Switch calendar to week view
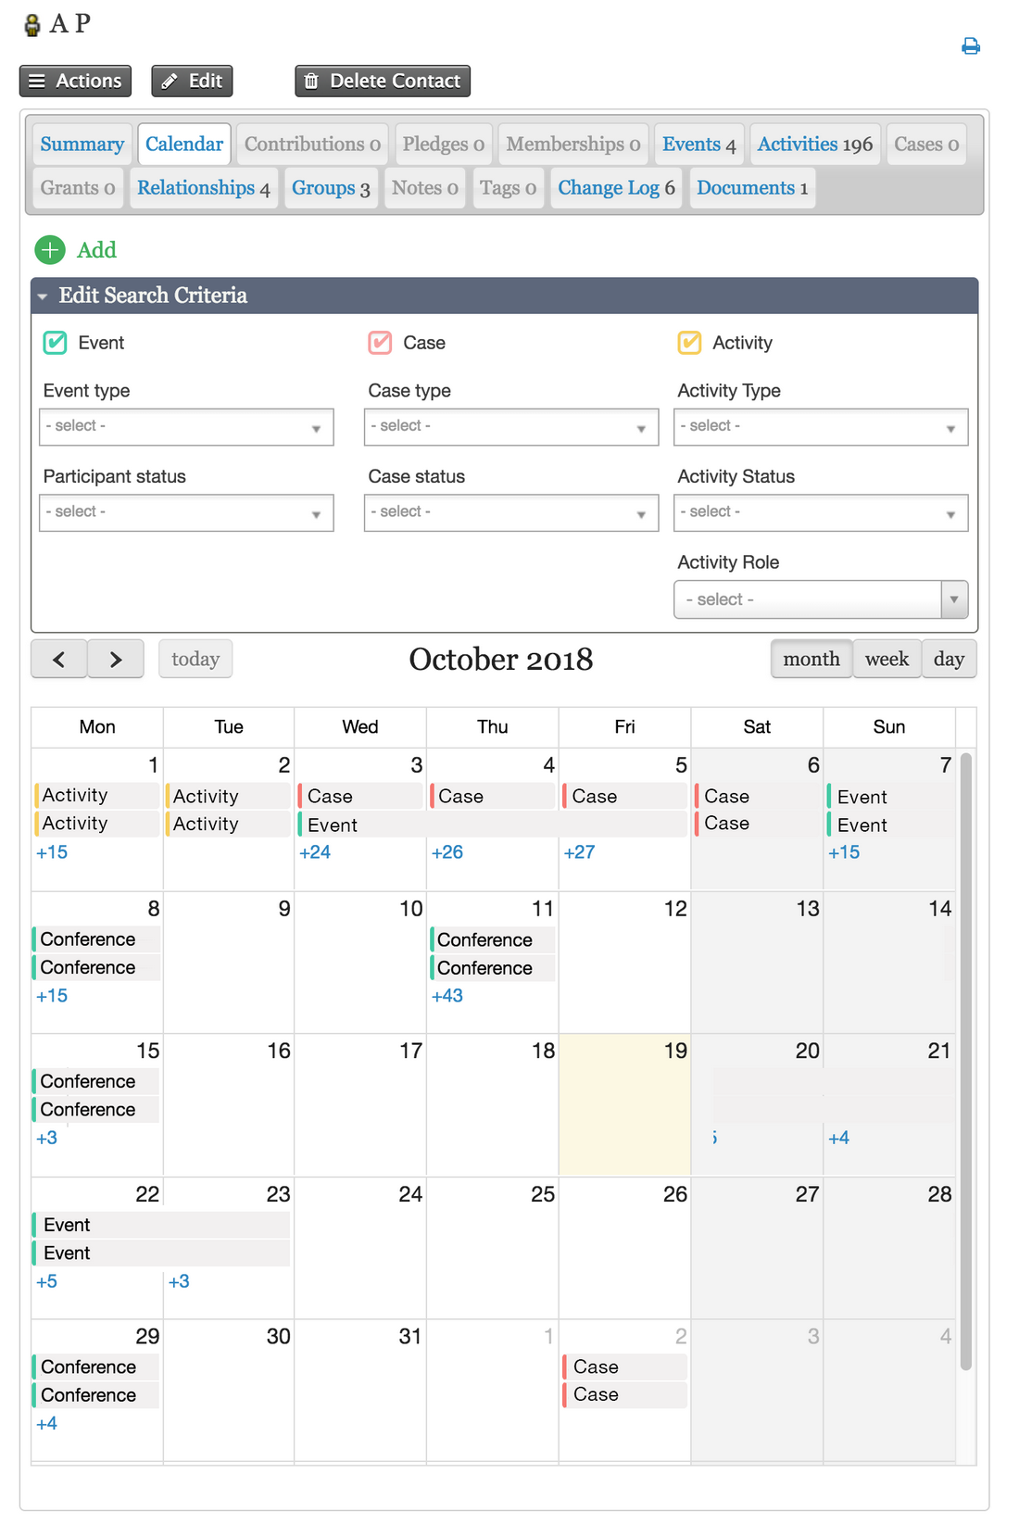This screenshot has width=1019, height=1524. point(887,660)
